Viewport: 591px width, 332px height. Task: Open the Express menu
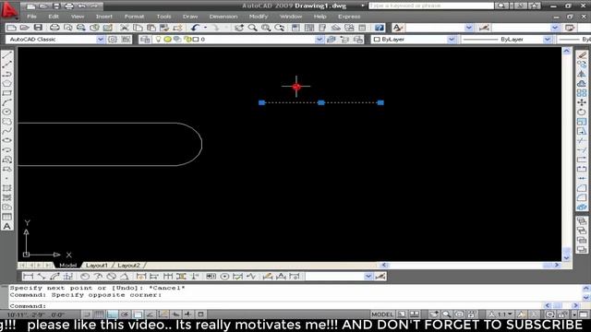click(349, 17)
